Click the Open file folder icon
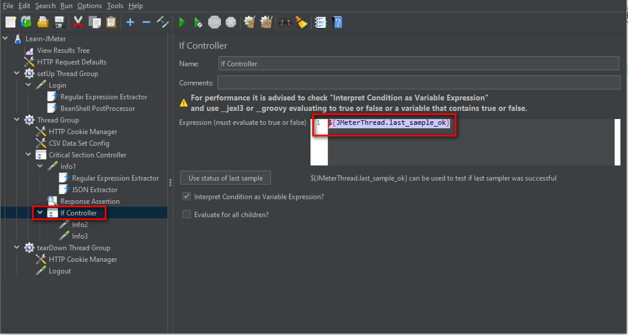 43,22
